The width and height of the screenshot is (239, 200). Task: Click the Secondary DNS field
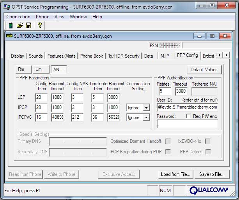pos(78,152)
